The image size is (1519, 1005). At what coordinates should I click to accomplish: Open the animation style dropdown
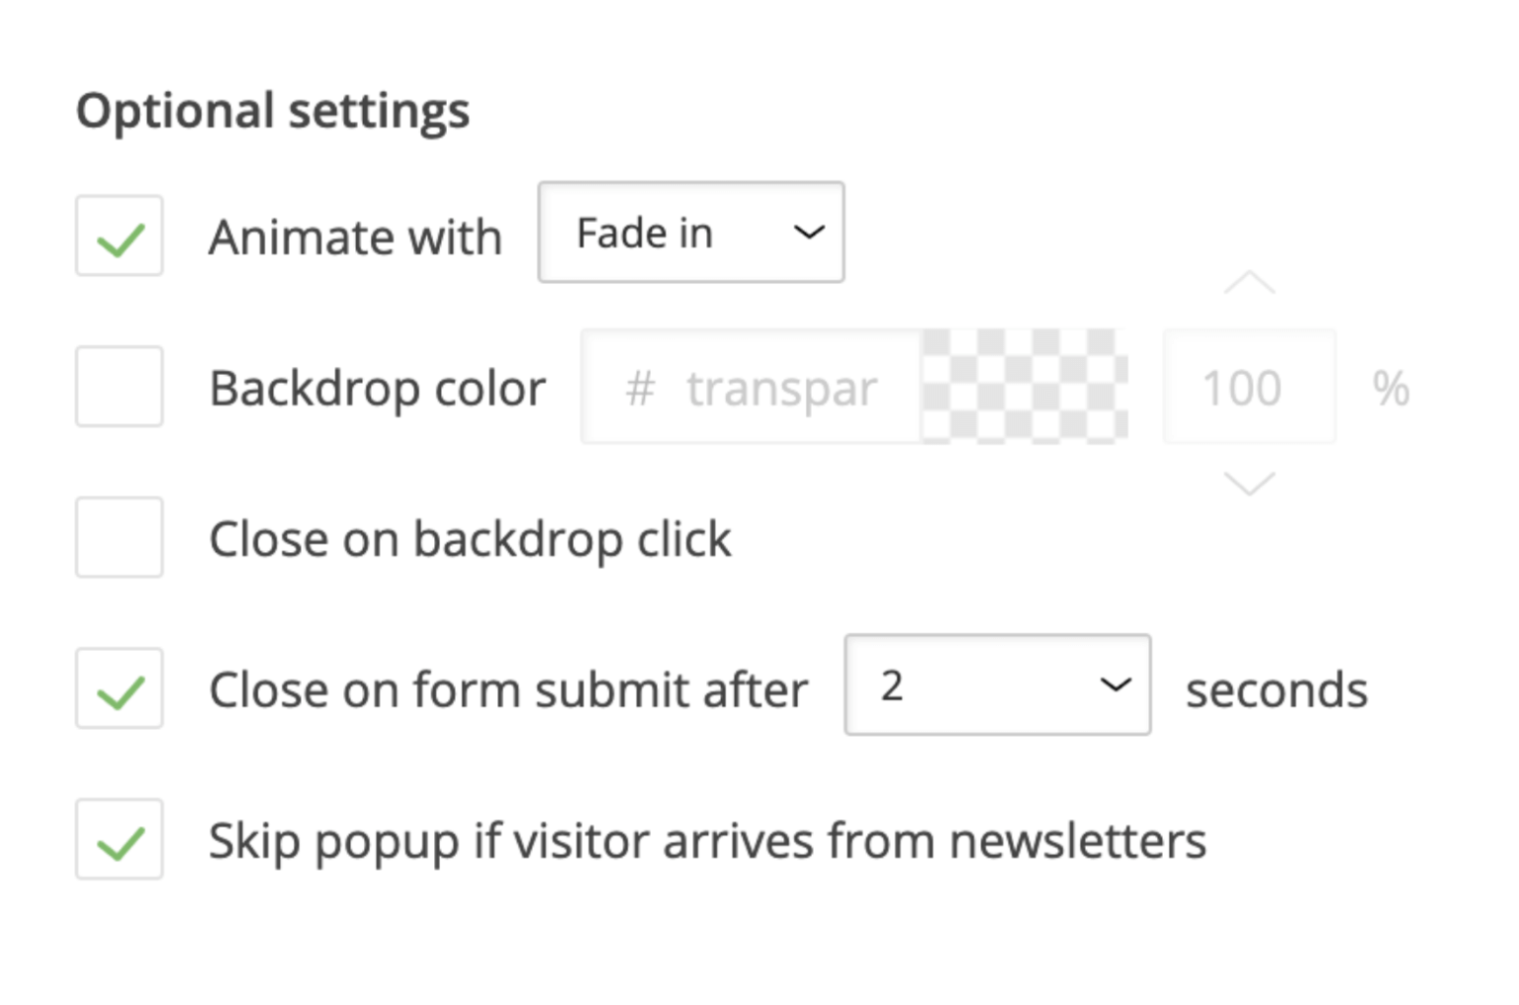(689, 232)
